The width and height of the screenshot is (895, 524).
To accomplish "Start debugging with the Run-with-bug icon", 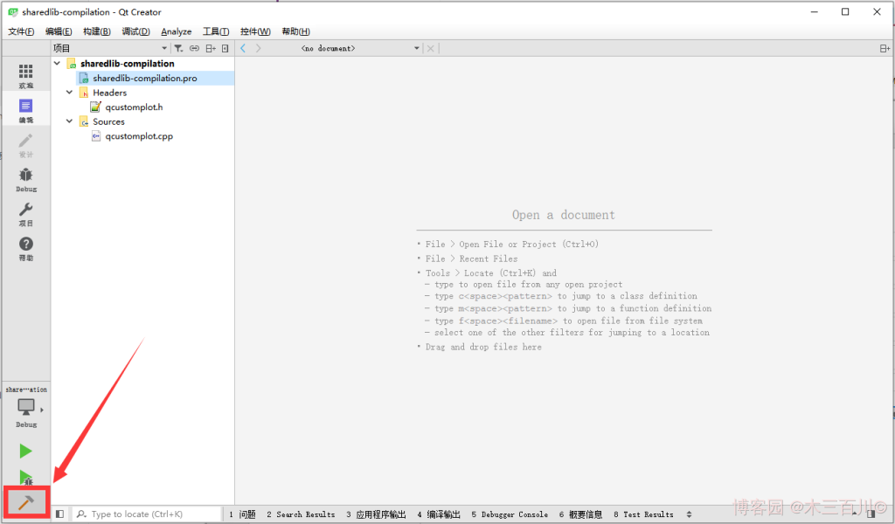I will click(26, 478).
